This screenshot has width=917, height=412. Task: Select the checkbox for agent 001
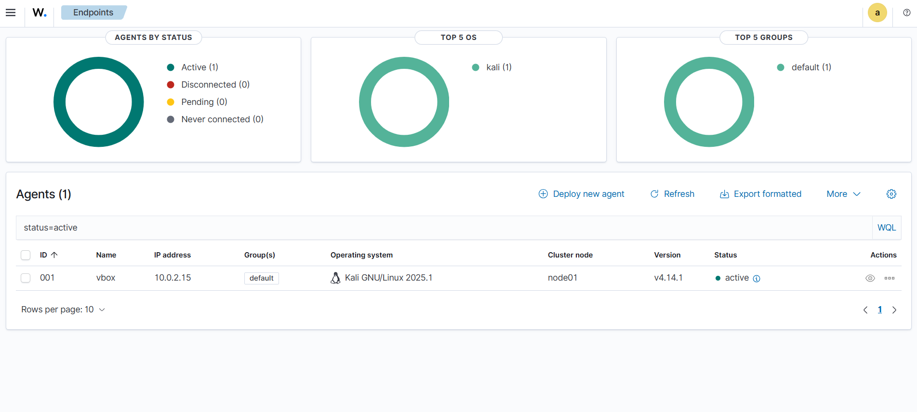coord(26,278)
